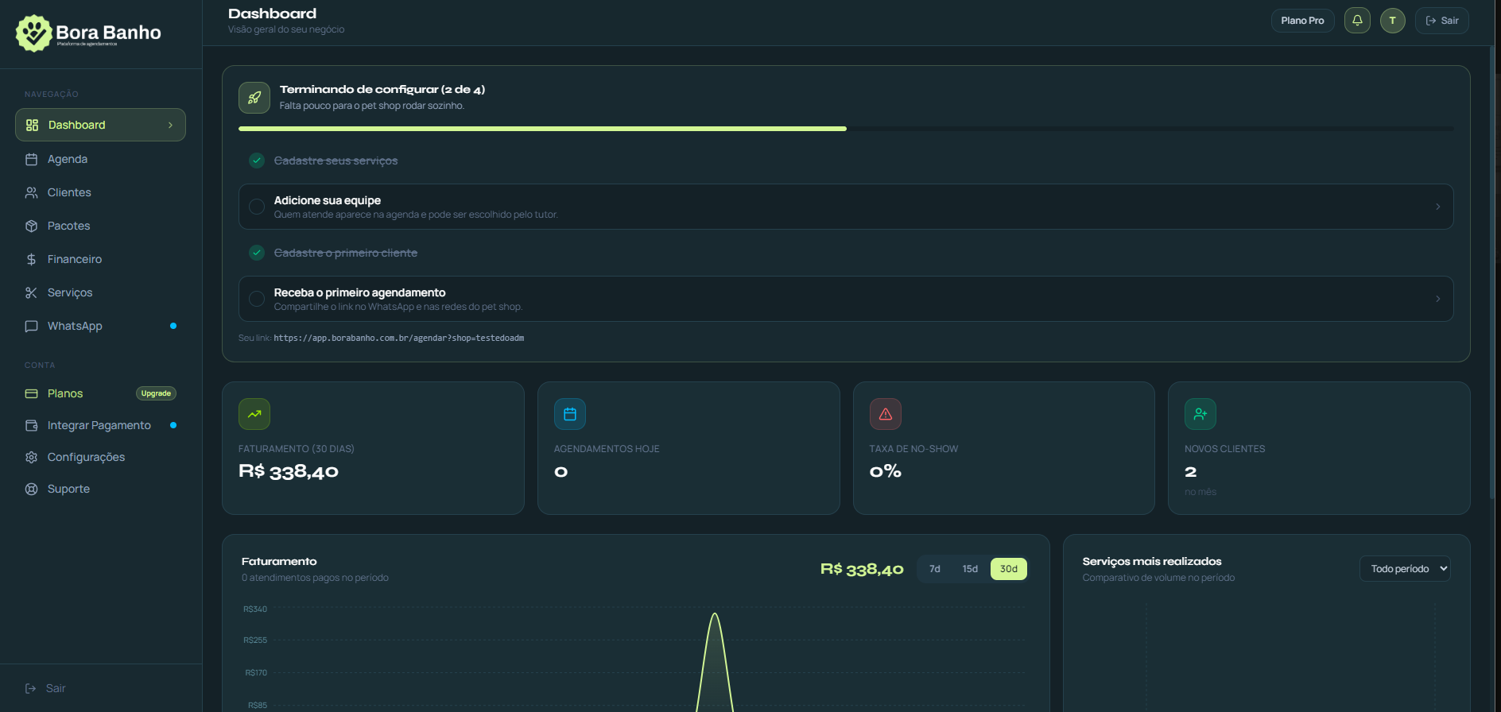The image size is (1501, 712).
Task: Open the Todo período dropdown
Action: coord(1405,569)
